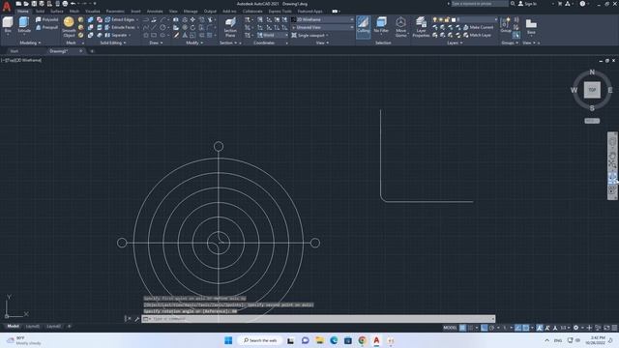Click the N compass direction on ViewCube
Screen dimensions: 619x348
[x=592, y=72]
